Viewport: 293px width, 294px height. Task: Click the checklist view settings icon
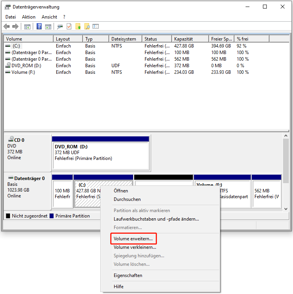tap(96, 26)
